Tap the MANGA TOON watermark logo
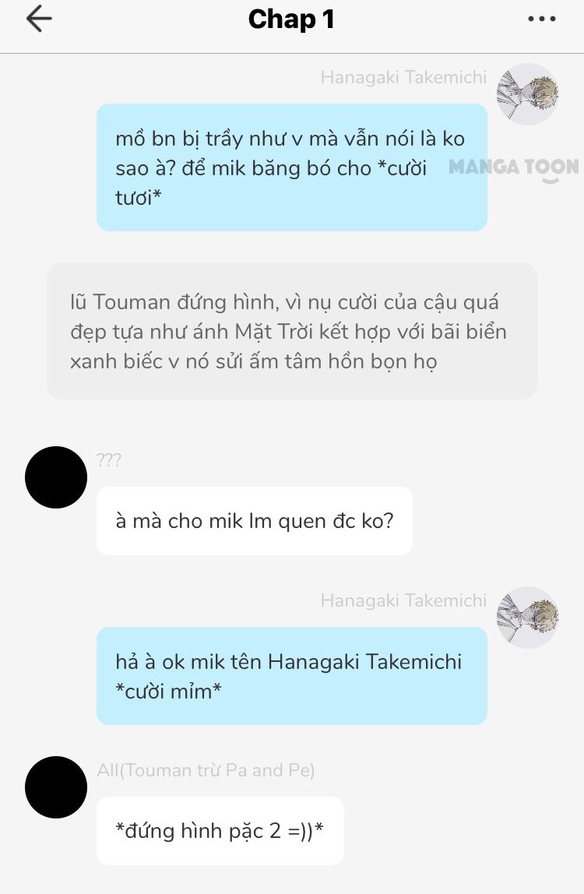Image resolution: width=584 pixels, height=894 pixels. pyautogui.click(x=514, y=169)
